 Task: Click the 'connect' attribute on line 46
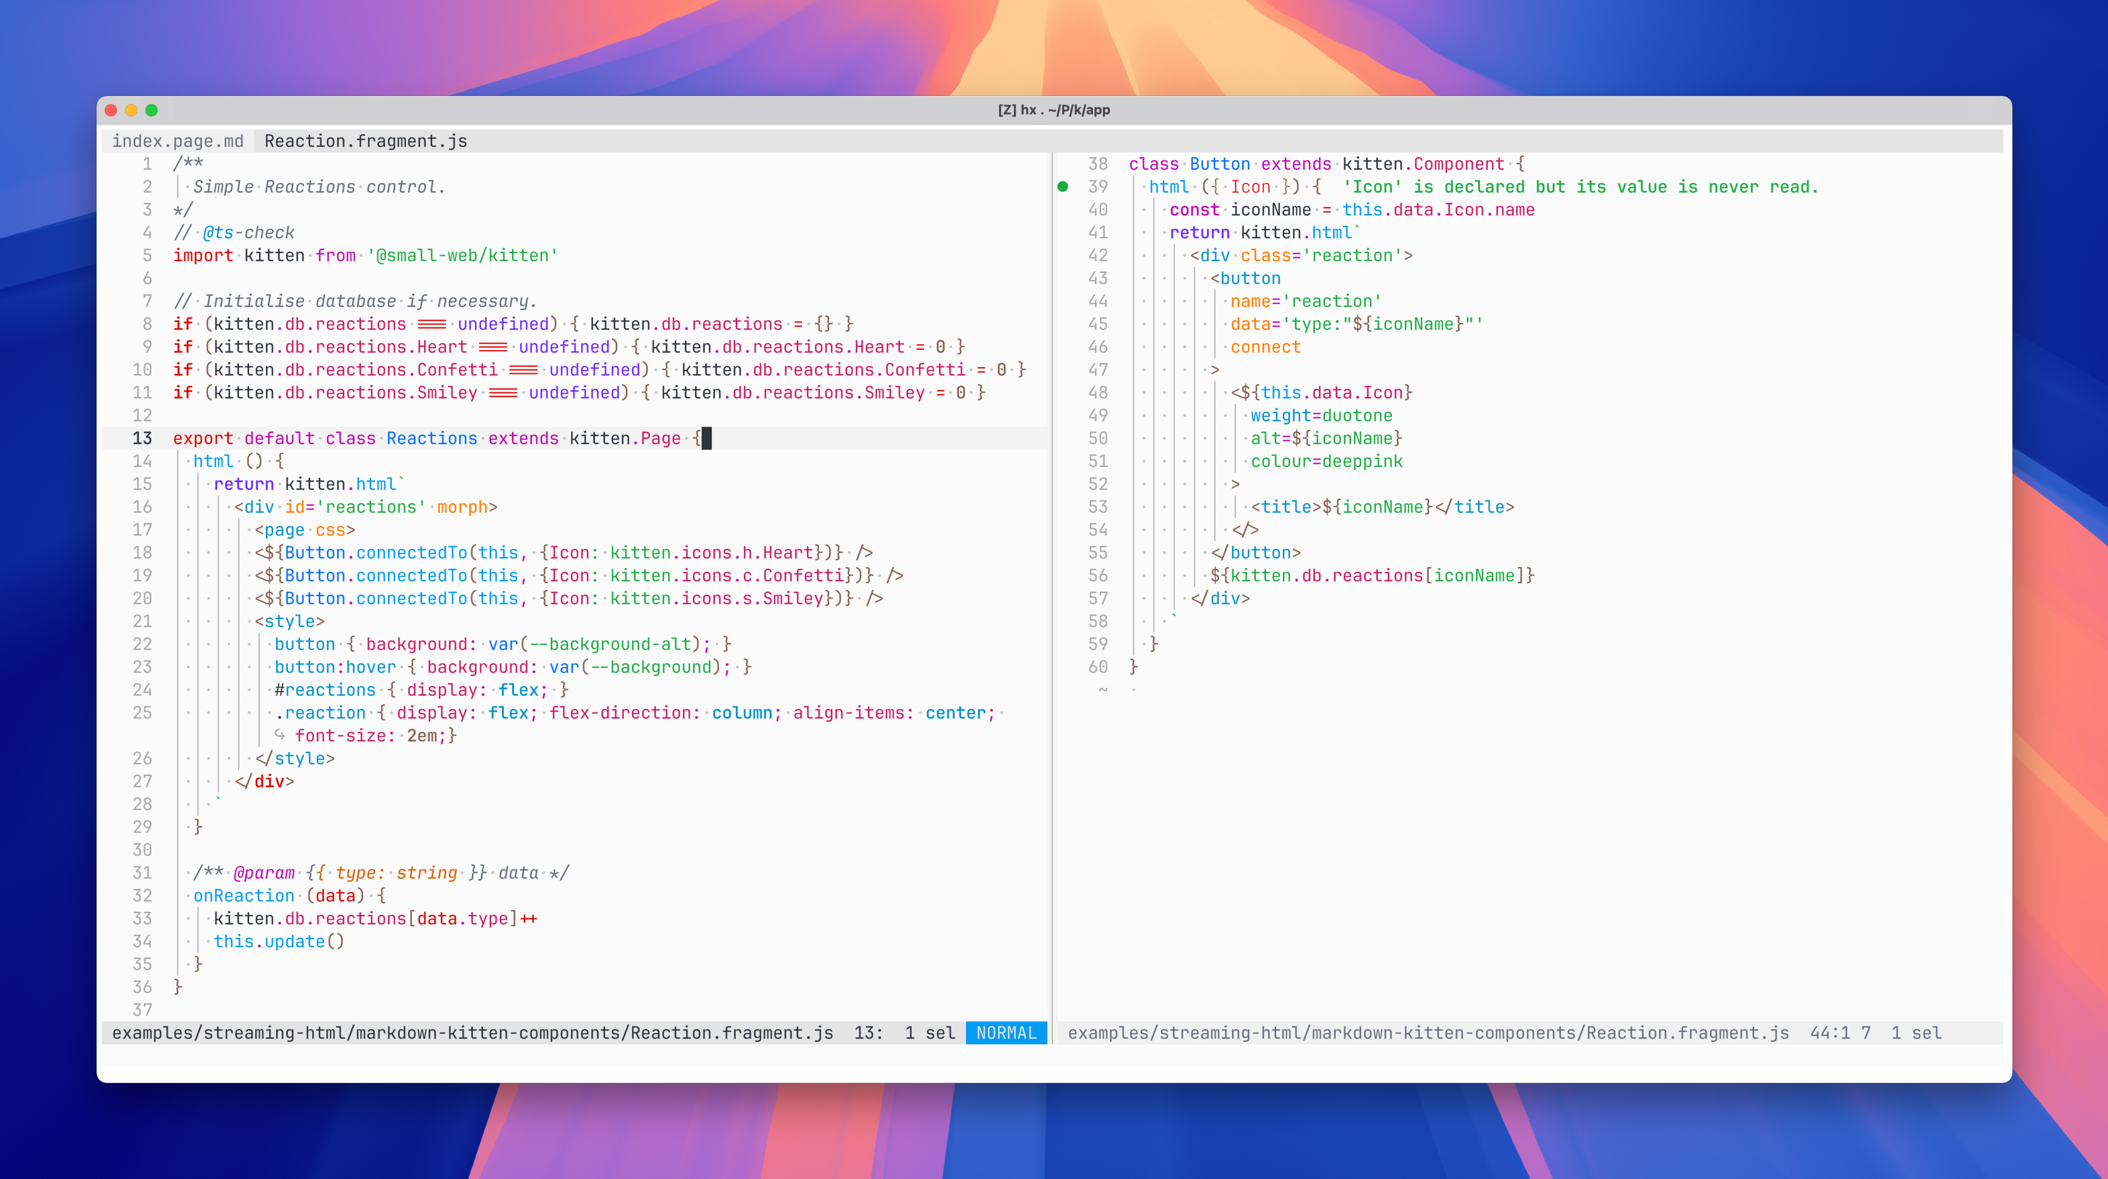pos(1265,346)
